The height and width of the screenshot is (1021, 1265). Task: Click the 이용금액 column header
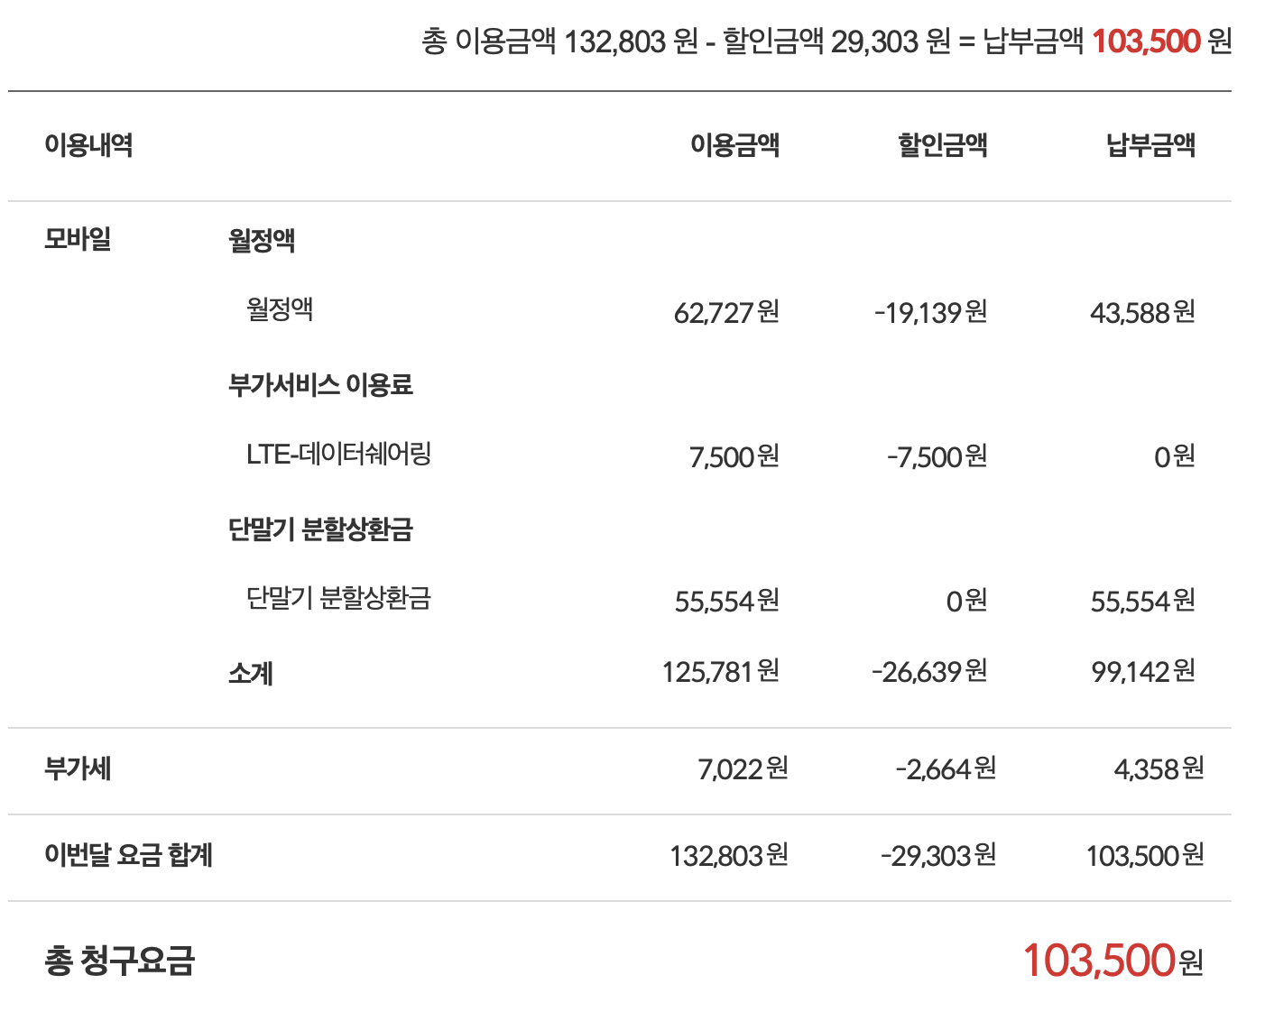734,144
